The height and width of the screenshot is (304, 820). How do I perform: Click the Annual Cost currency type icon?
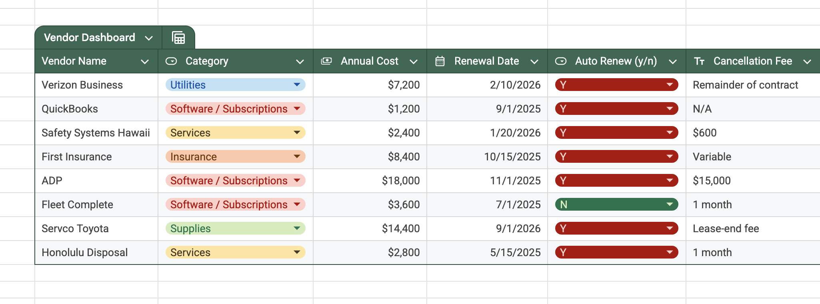(326, 61)
